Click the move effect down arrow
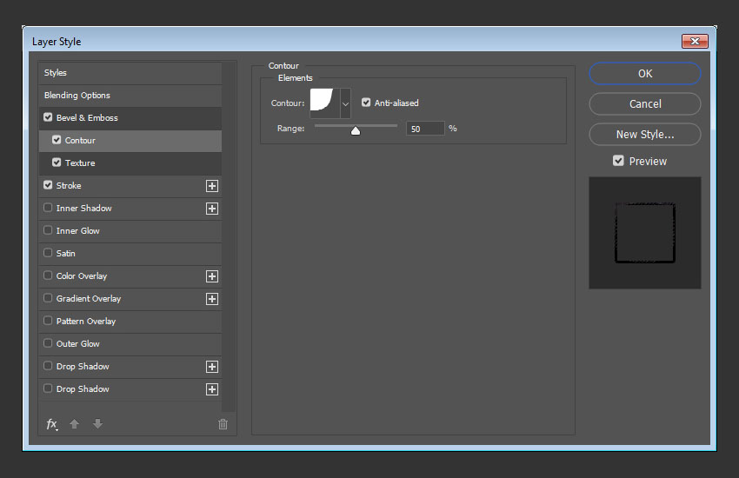The width and height of the screenshot is (739, 478). click(x=97, y=424)
